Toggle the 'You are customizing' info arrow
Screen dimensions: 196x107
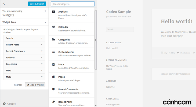point(45,11)
